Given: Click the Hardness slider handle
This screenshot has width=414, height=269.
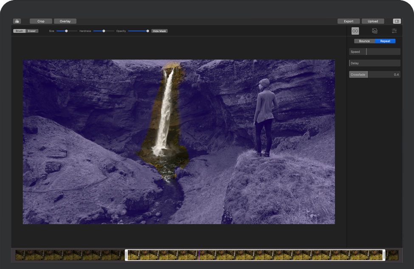Looking at the screenshot, I should point(104,31).
